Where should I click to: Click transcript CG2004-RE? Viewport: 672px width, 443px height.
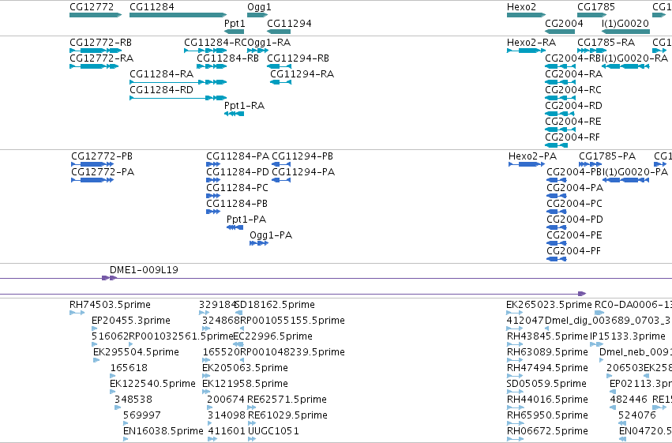560,130
